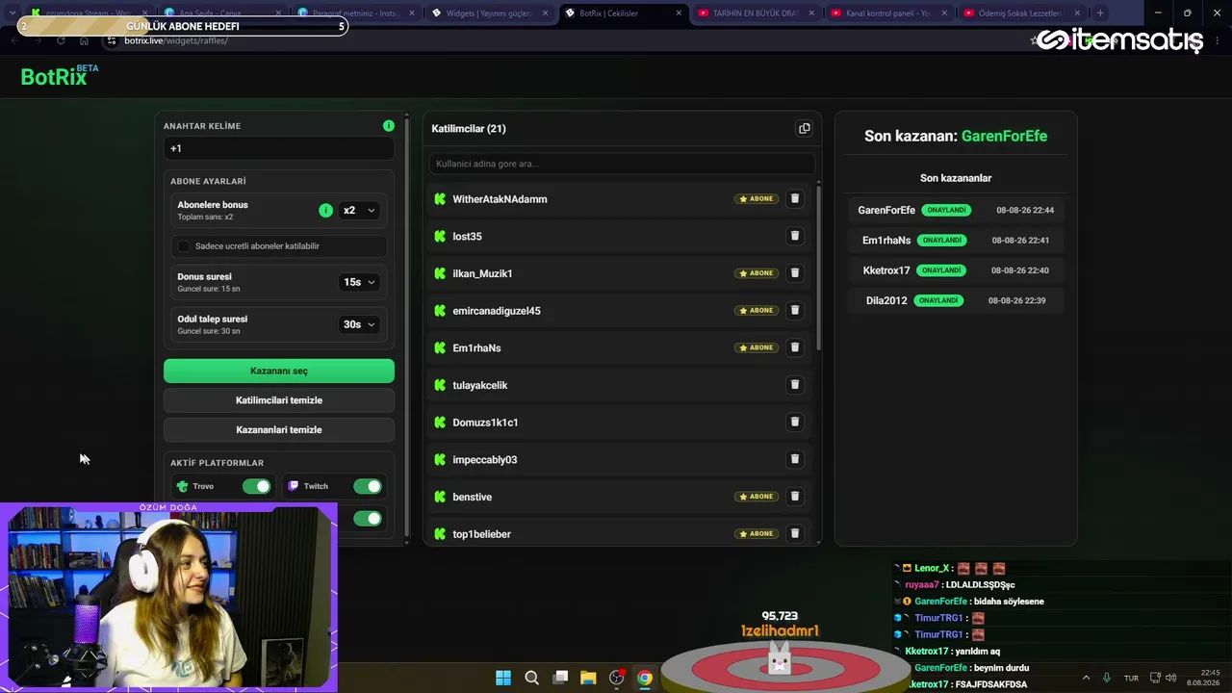Switch to 'Kanal kontrol paneli' tab
1232x693 pixels.
[x=887, y=13]
